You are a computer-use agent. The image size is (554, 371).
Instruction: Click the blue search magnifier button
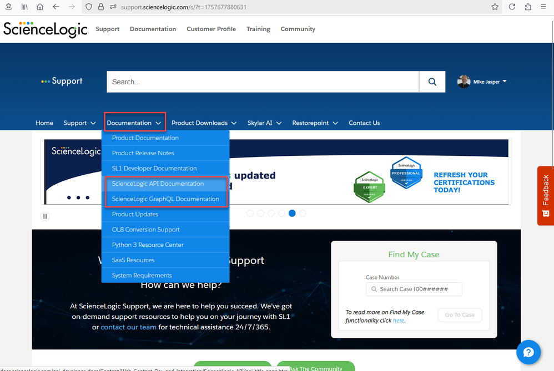pos(432,82)
